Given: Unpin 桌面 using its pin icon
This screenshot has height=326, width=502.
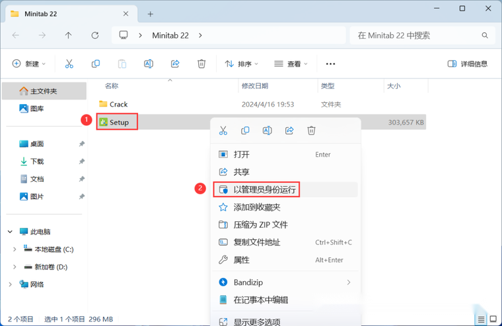Looking at the screenshot, I should click(82, 144).
